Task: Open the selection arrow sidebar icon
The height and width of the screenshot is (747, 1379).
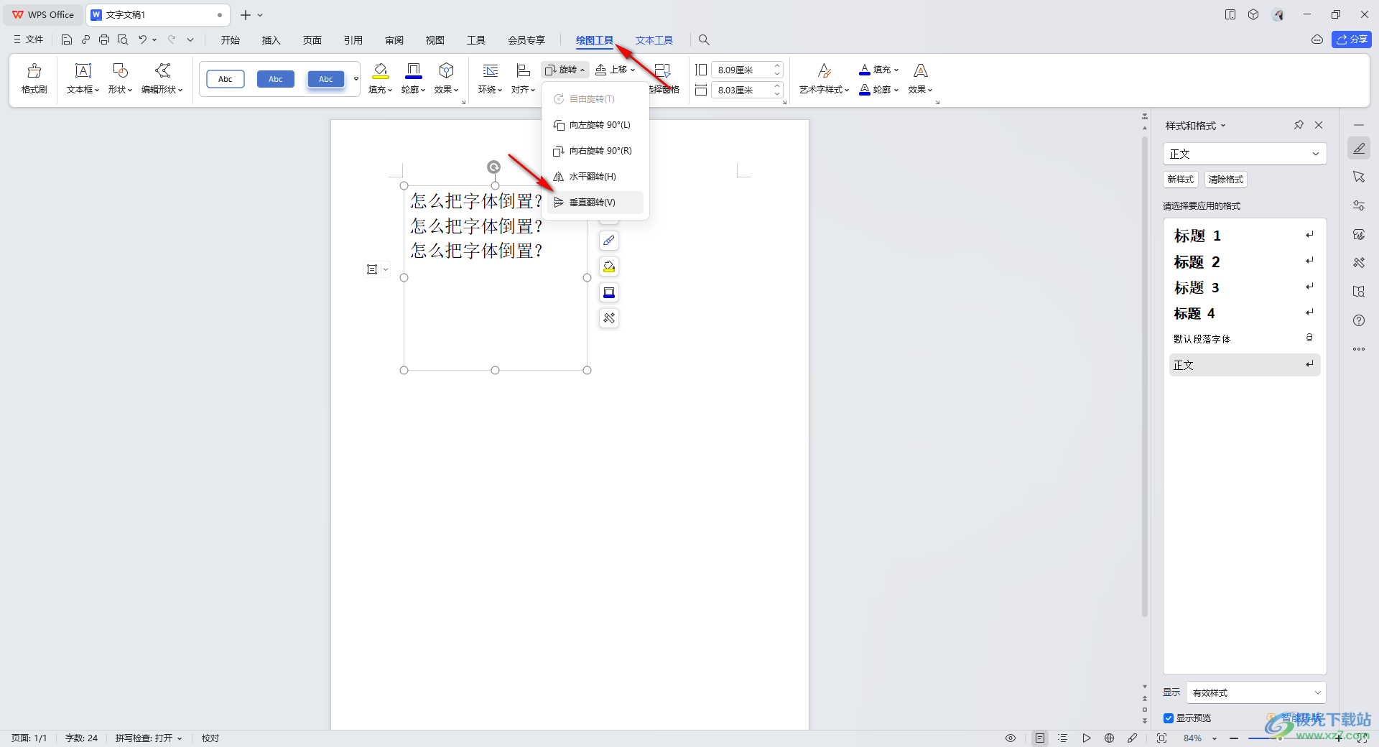Action: [1359, 177]
